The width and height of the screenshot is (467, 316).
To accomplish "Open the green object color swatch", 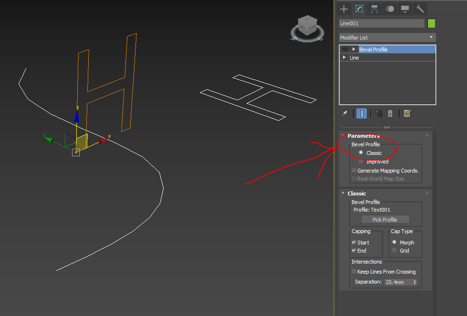I will tap(431, 23).
